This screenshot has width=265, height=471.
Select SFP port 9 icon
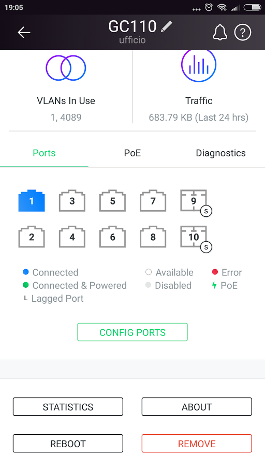pos(194,201)
